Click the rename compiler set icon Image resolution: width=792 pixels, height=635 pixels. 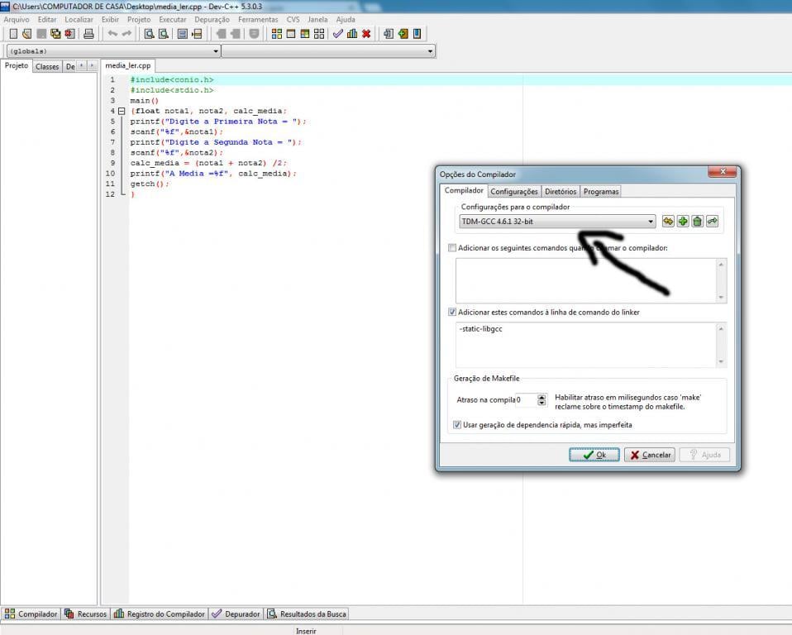712,222
